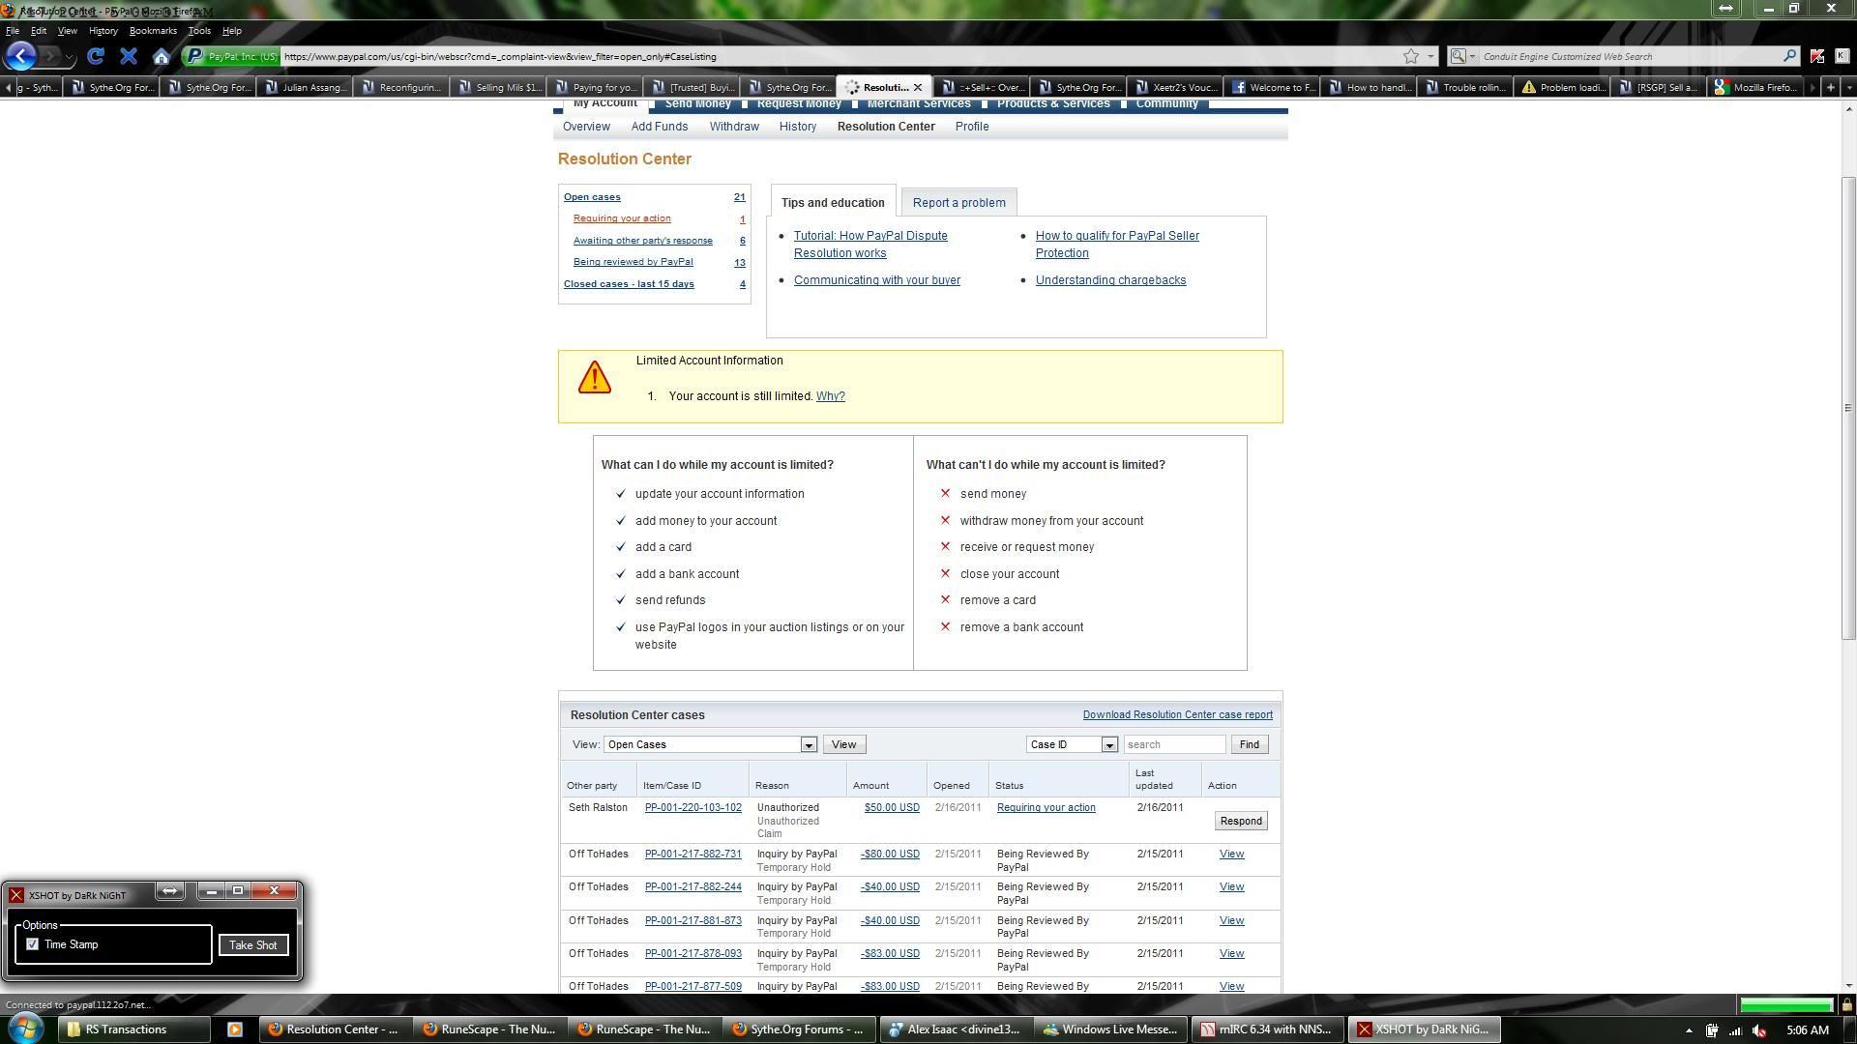
Task: Click the virtual keyboard K toolbar icon
Action: (1842, 56)
